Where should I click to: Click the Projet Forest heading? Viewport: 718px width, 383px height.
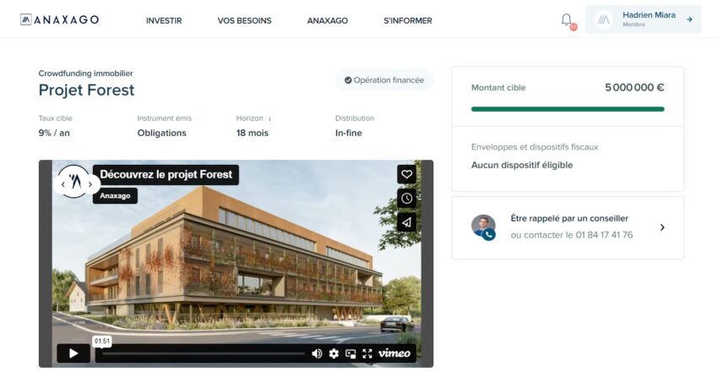click(86, 90)
